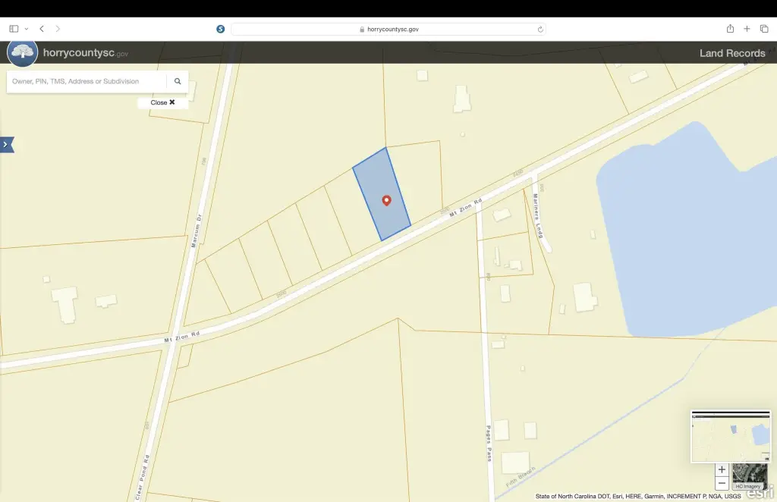Zoom out the map with minus button

pyautogui.click(x=722, y=483)
